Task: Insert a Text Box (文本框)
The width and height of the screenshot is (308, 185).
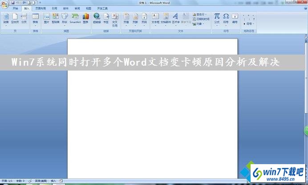Action: coord(155,20)
